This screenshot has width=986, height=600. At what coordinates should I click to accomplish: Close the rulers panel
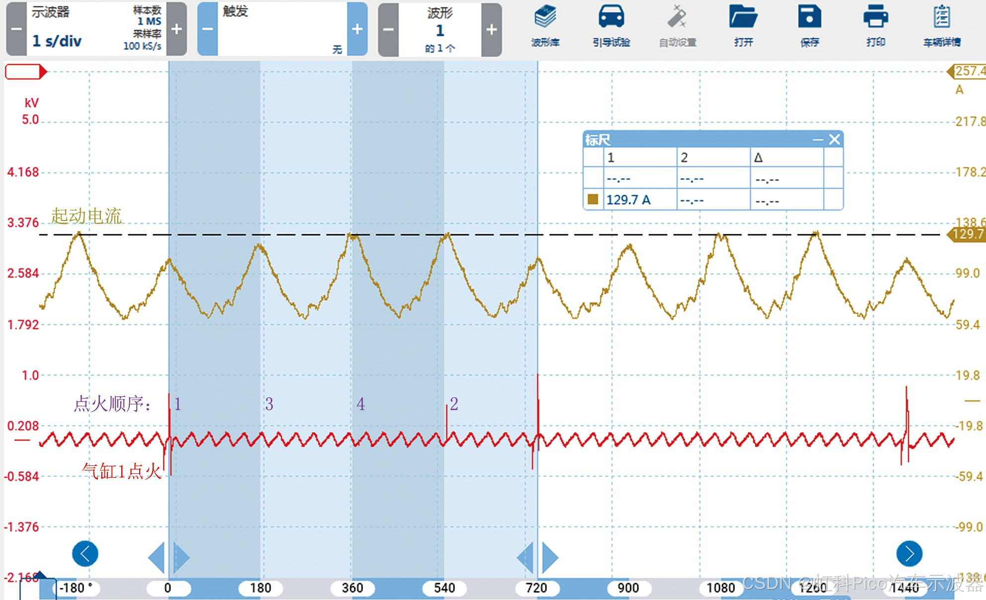coord(834,140)
